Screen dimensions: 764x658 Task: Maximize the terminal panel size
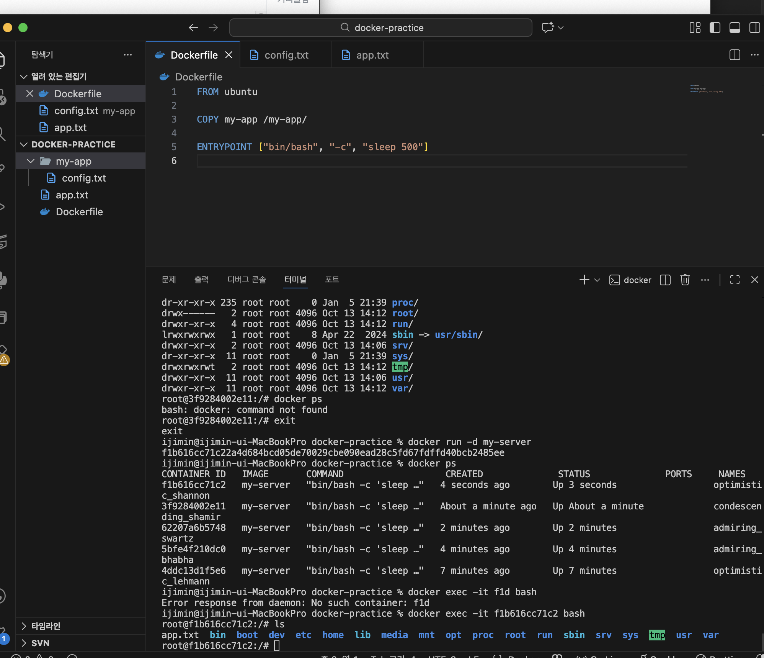(x=735, y=280)
